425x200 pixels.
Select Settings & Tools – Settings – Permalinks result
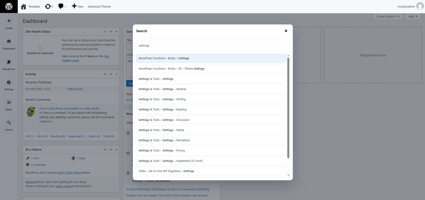pyautogui.click(x=211, y=140)
